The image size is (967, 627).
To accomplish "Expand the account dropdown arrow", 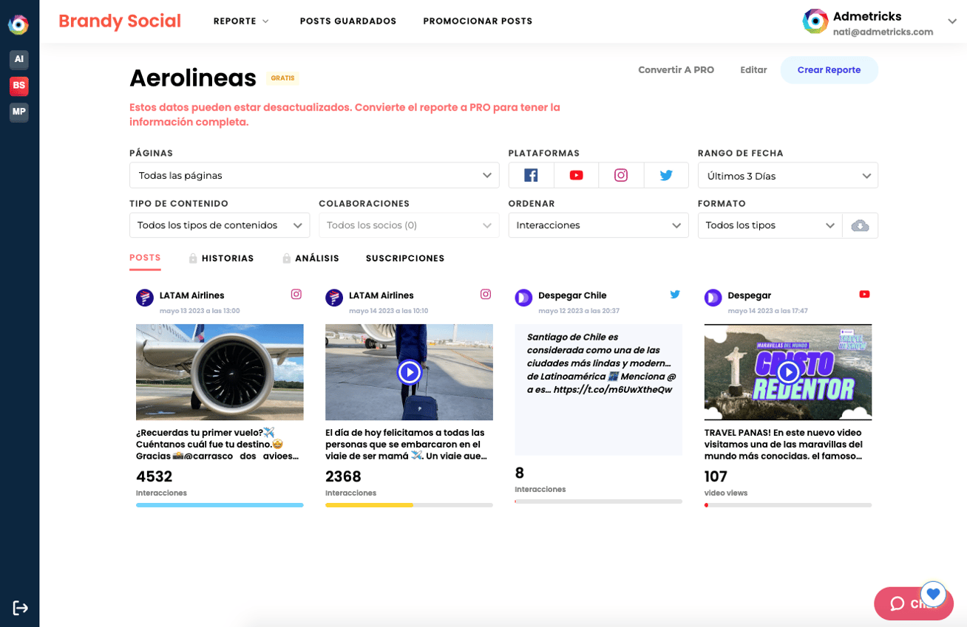I will pyautogui.click(x=952, y=21).
